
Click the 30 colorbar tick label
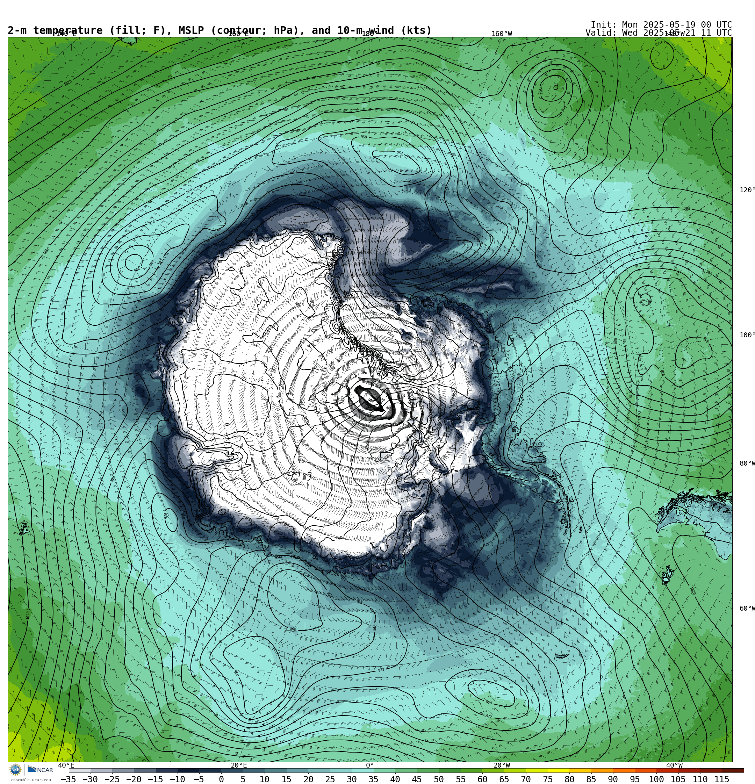352,779
